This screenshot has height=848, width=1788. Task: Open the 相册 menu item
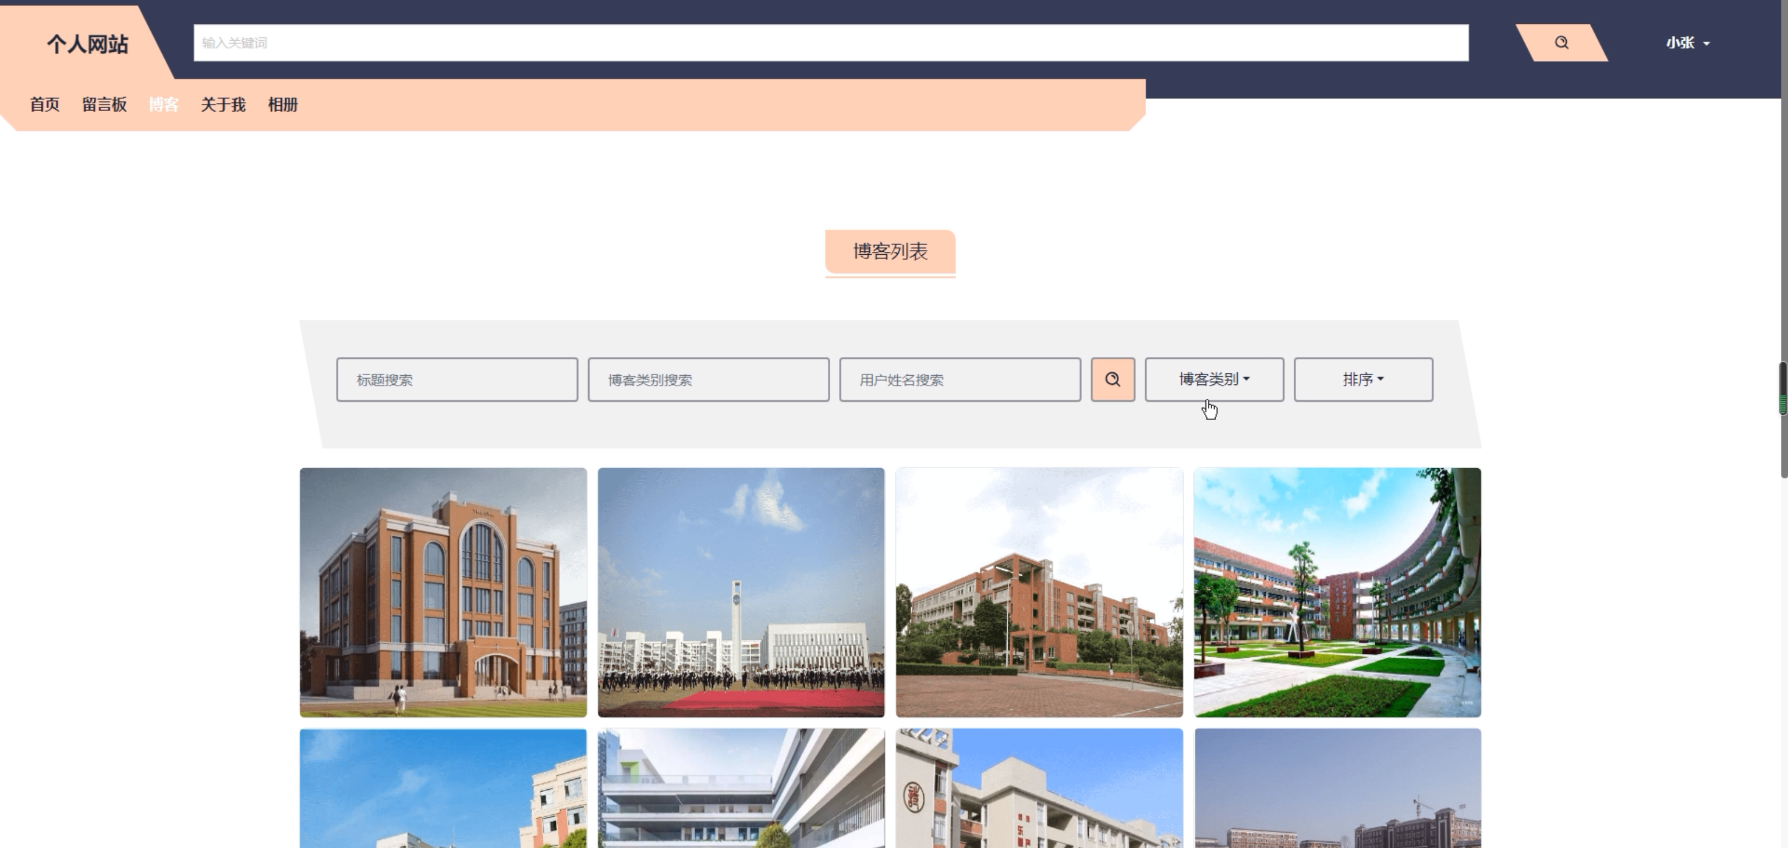pyautogui.click(x=282, y=105)
